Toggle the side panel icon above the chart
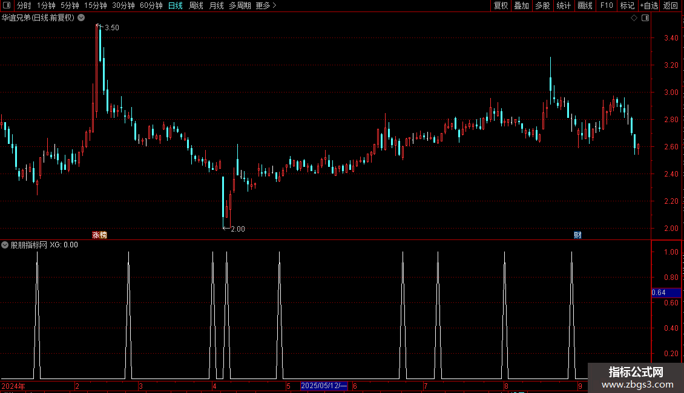This screenshot has height=393, width=684. [x=645, y=18]
